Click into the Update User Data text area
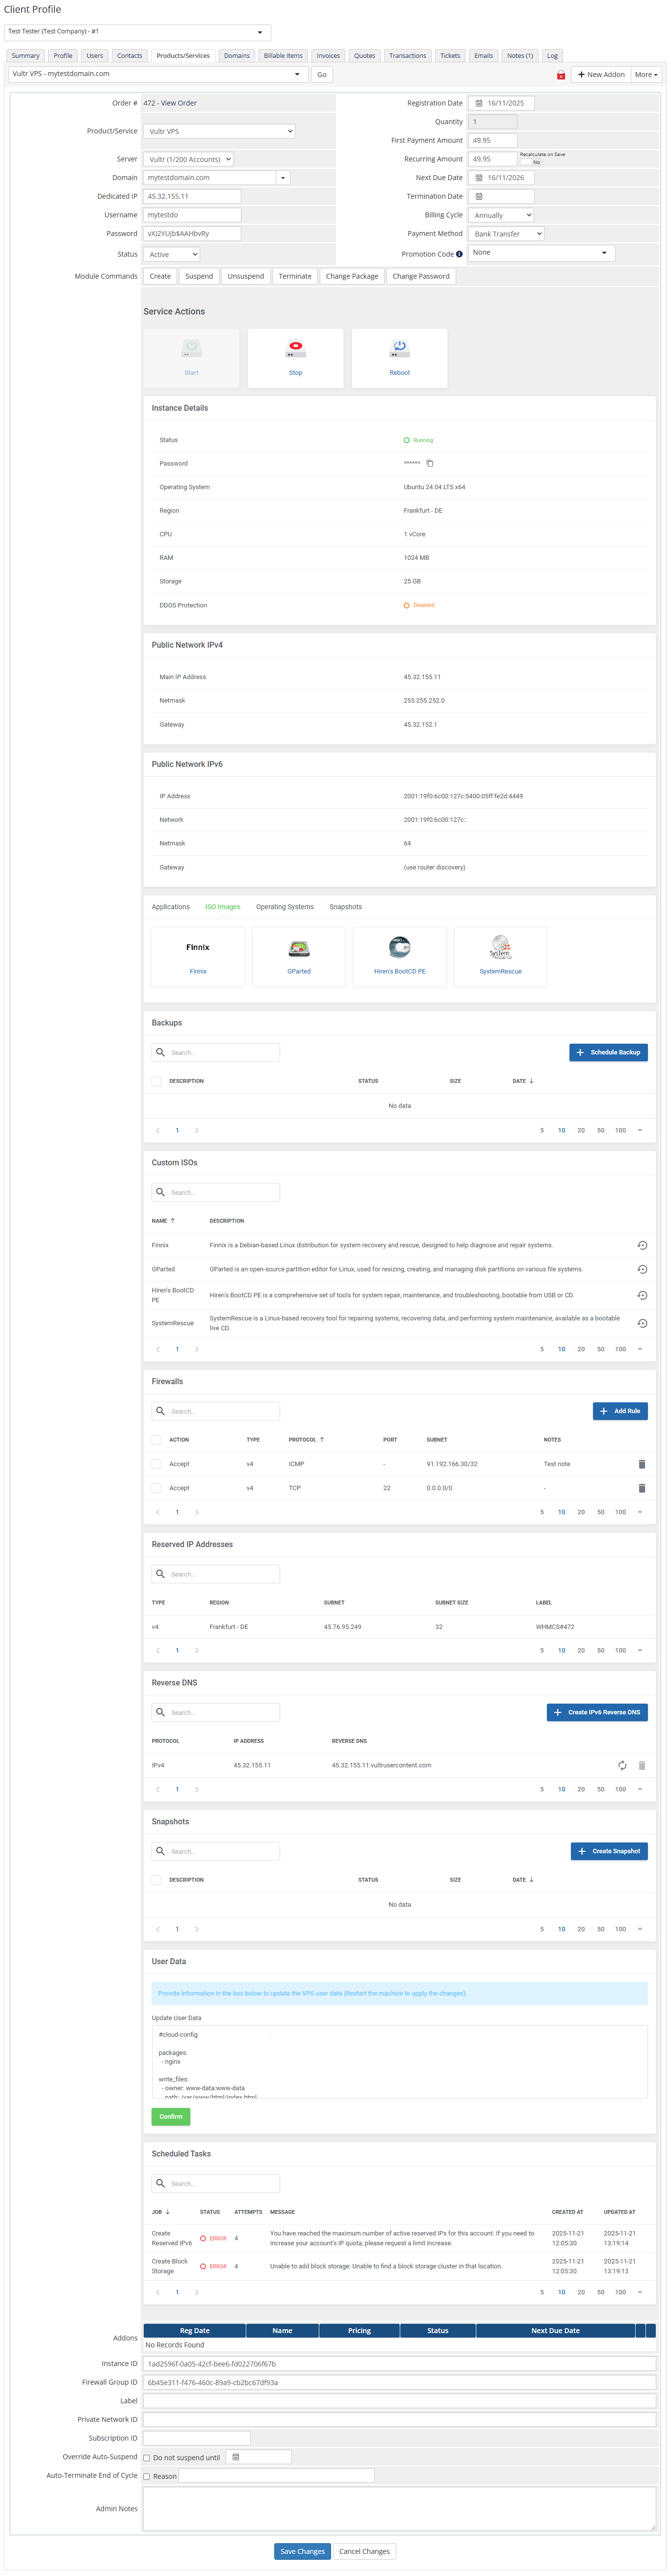671x2576 pixels. point(400,2063)
